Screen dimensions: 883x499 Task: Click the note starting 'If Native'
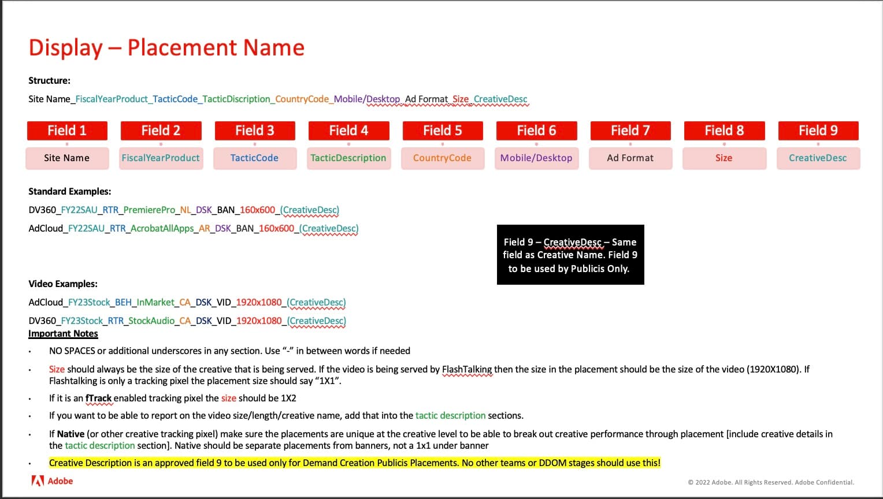tap(441, 440)
